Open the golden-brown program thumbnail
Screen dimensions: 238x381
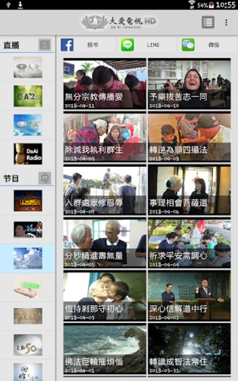[28, 316]
